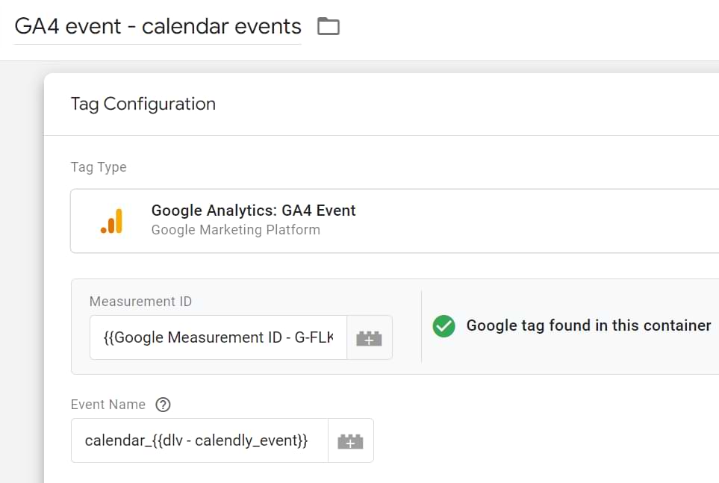Show help for Event Name
Image resolution: width=719 pixels, height=483 pixels.
click(163, 405)
